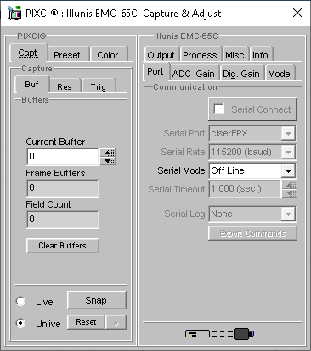Open the Serial Rate baud dropdown

(288, 152)
